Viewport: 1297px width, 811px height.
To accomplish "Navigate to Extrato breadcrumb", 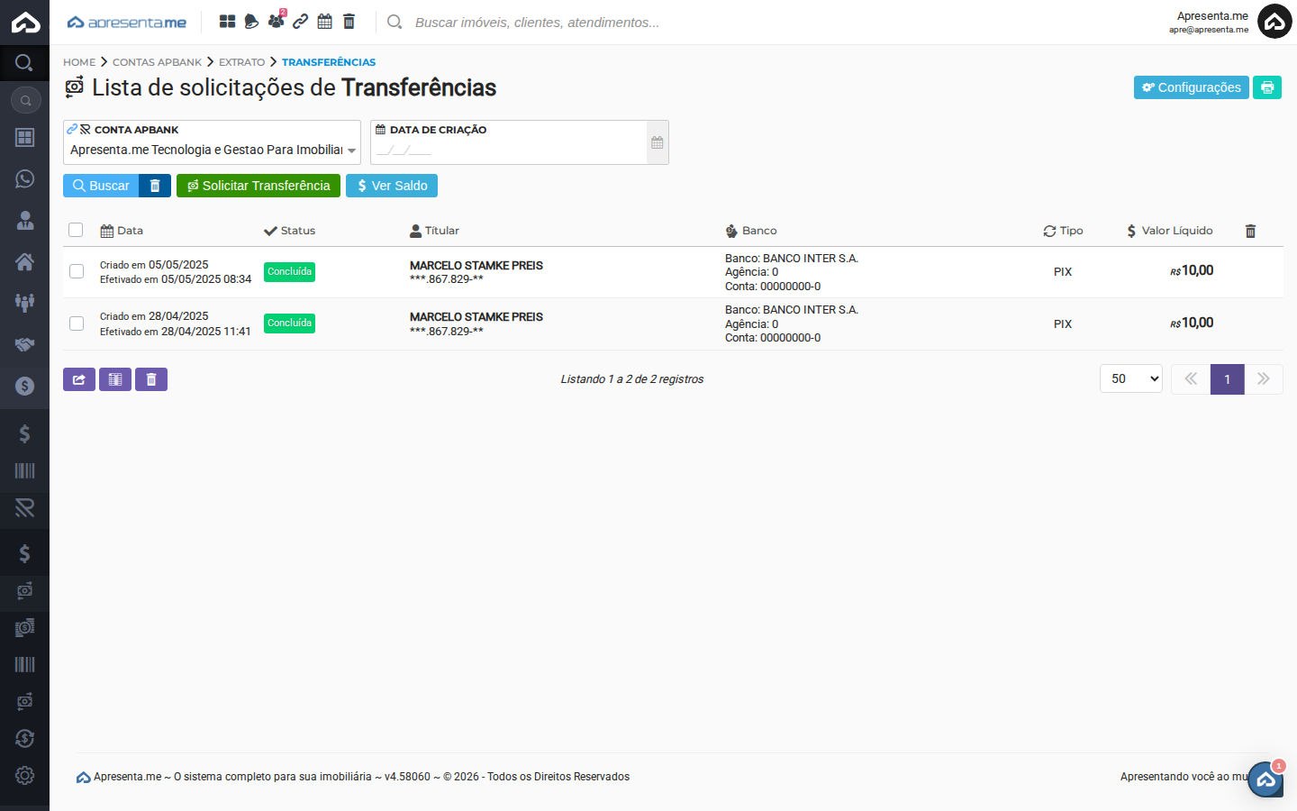I will coord(241,62).
